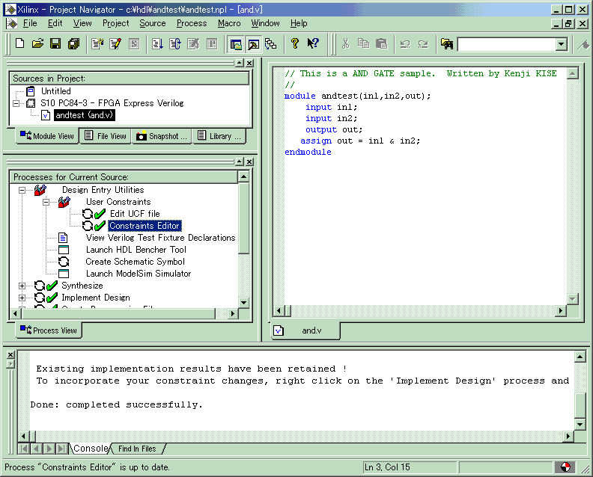
Task: Click into the toolbar search input field
Action: click(506, 44)
